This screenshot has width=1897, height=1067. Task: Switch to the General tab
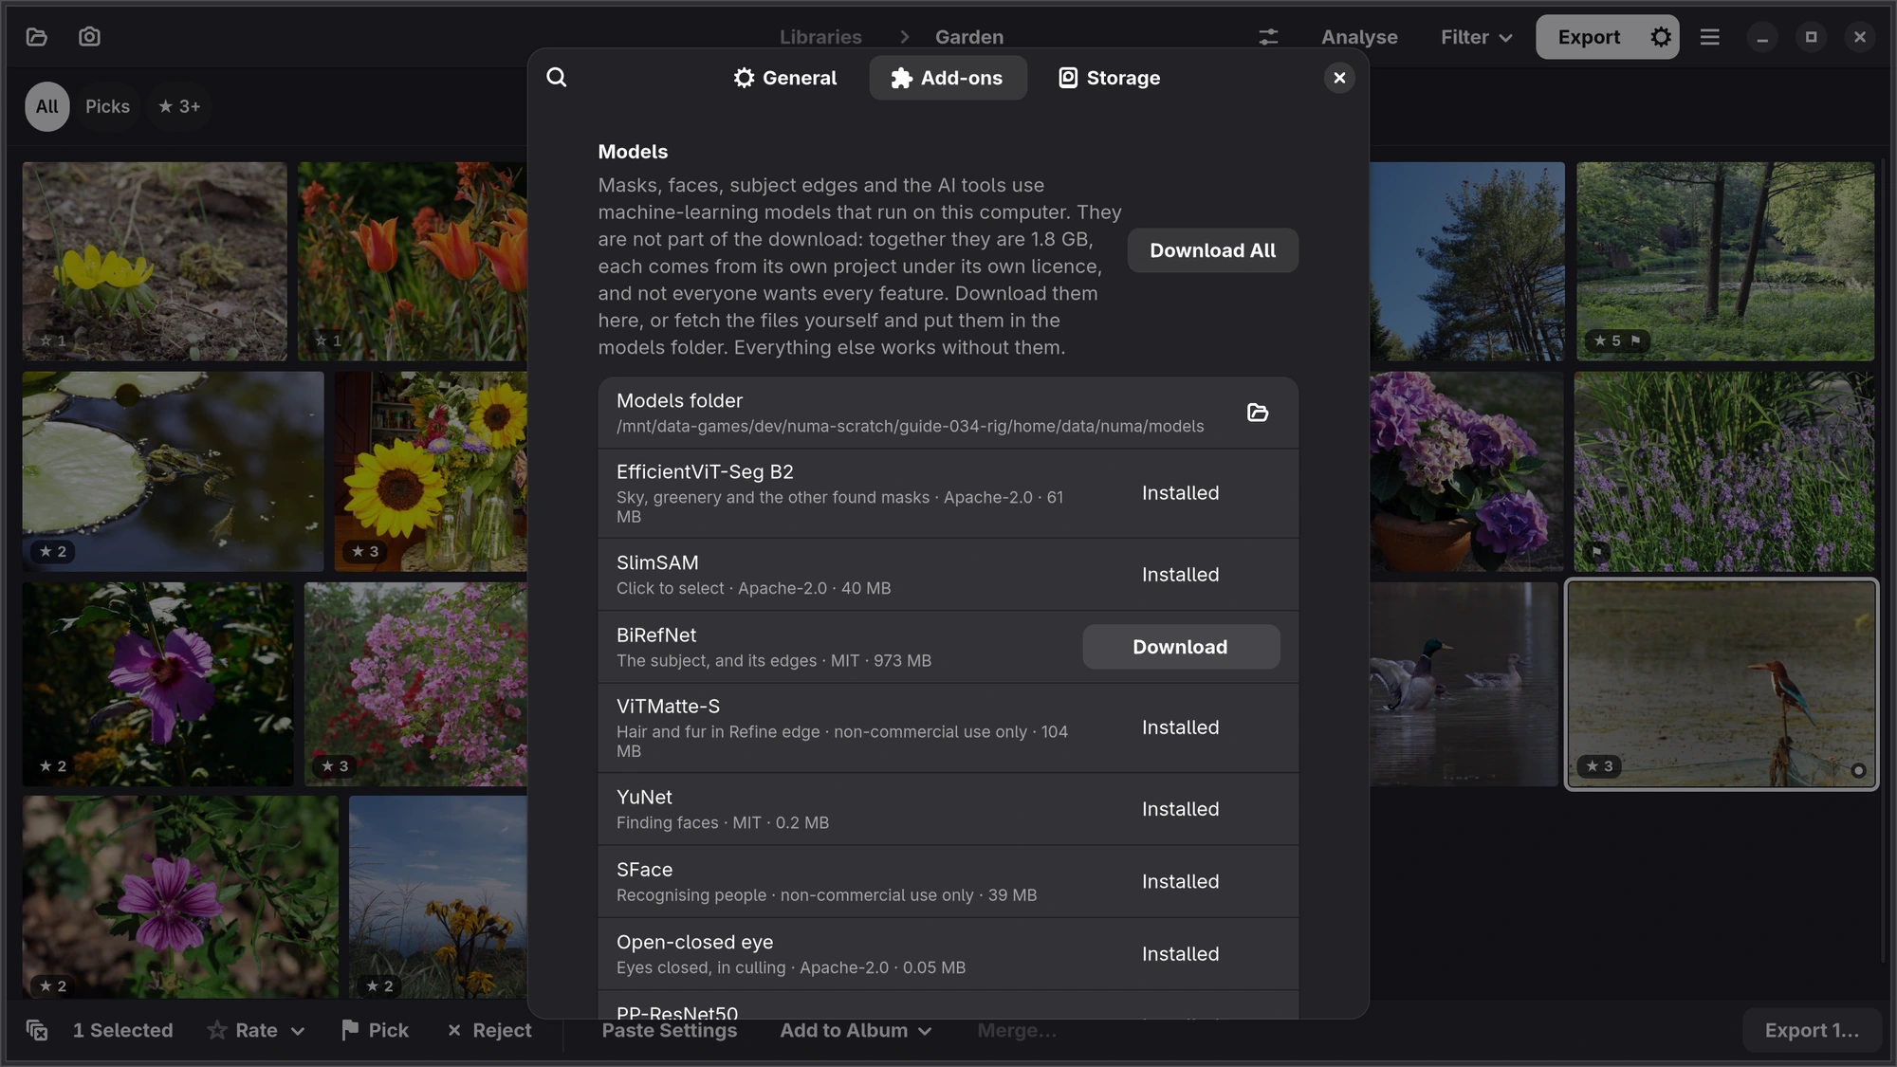click(x=785, y=78)
